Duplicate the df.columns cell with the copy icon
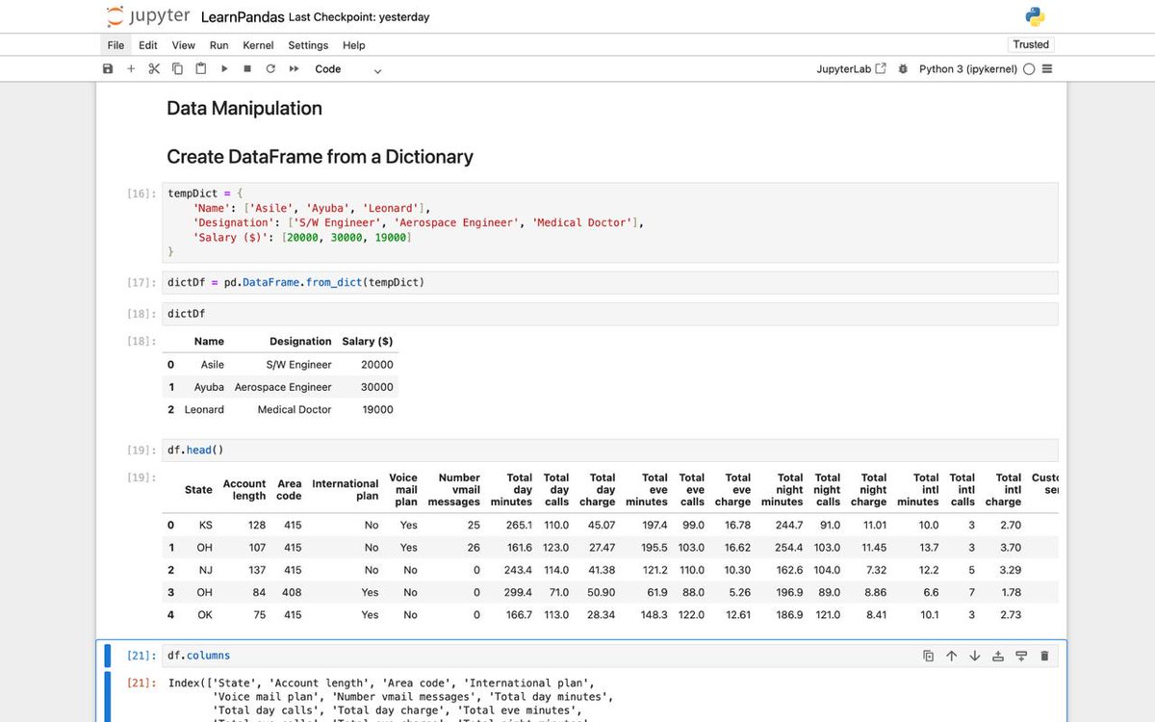The width and height of the screenshot is (1155, 722). [928, 656]
